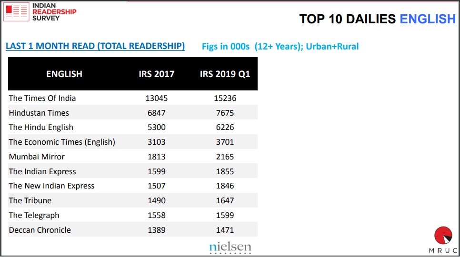
Task: Click 'The Economic Times (English)' row name
Action: pos(62,142)
